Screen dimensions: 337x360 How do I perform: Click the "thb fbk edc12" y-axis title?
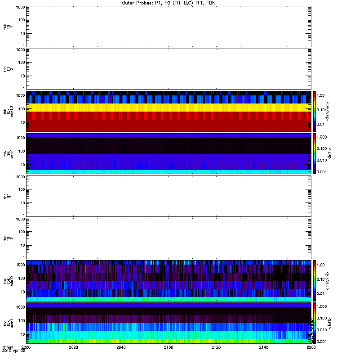pyautogui.click(x=9, y=111)
